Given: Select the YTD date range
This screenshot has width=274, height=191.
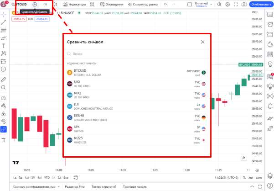Looking at the screenshot, I should click(x=47, y=177).
